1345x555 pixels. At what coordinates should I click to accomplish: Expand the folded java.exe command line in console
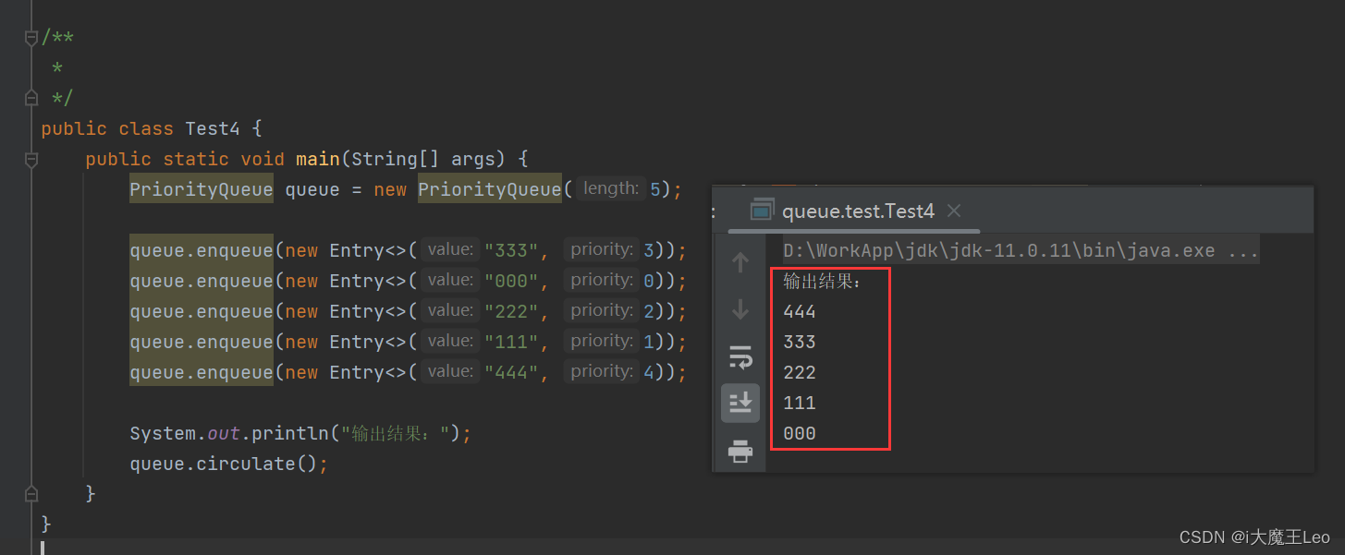pos(1021,250)
